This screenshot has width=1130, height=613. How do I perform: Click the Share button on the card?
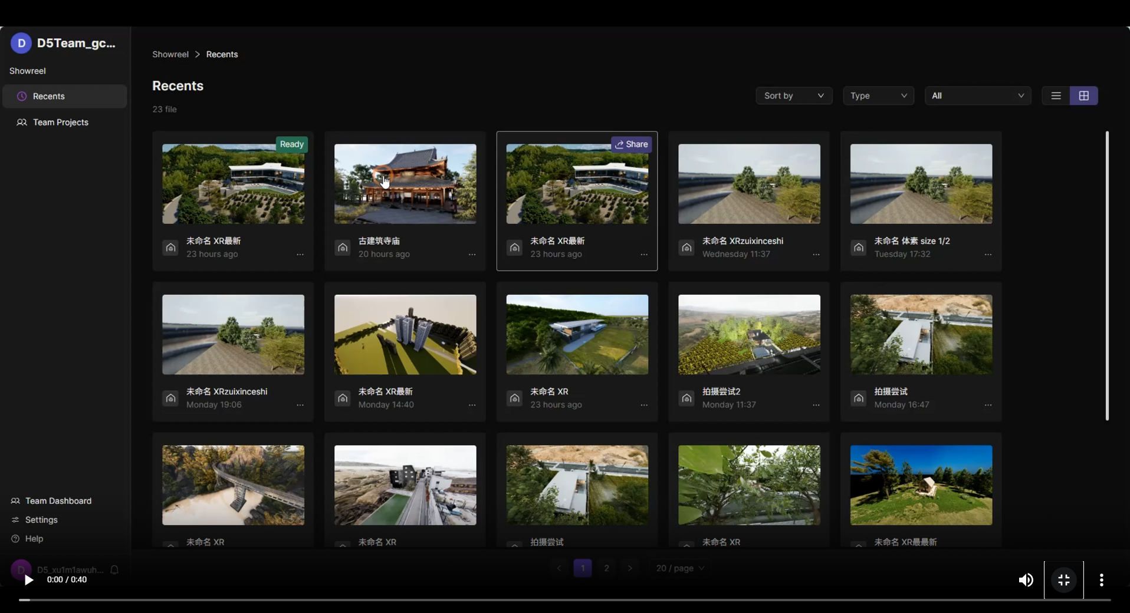coord(632,144)
